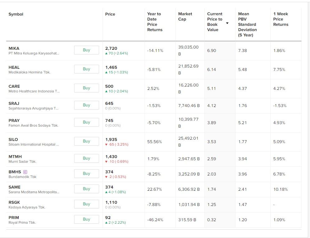Click Sarana Meditama Metropolita name

point(34,192)
